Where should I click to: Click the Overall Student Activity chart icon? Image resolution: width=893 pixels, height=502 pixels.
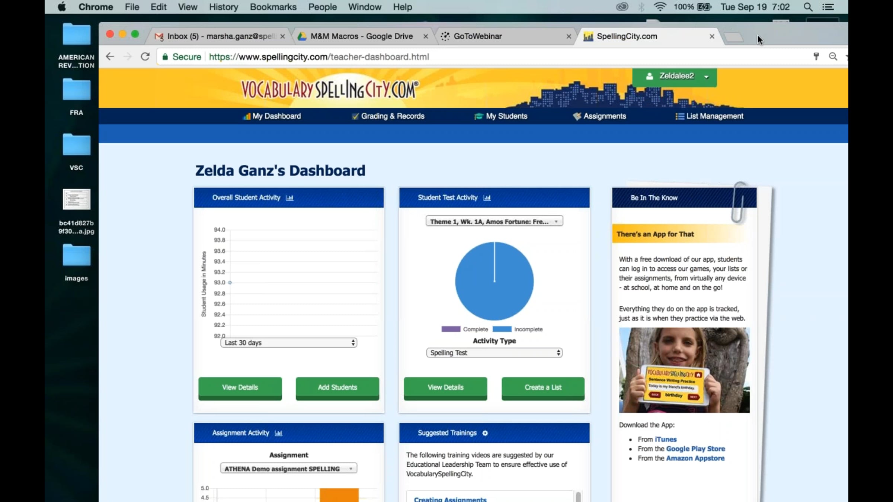tap(289, 198)
